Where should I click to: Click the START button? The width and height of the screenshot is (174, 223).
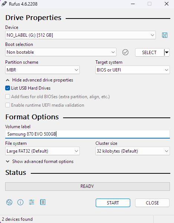(113, 203)
